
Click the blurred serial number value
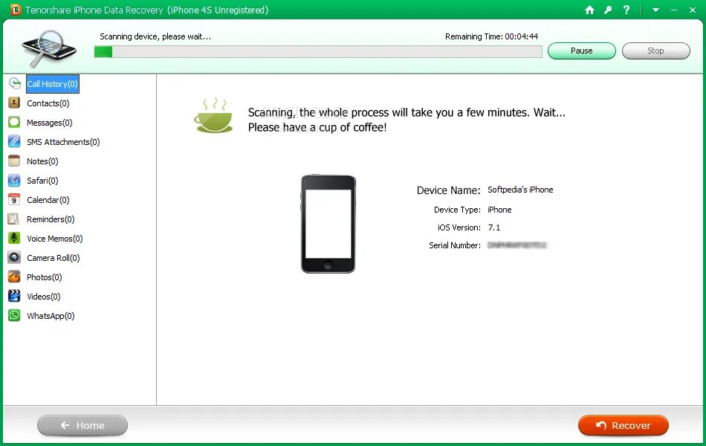coord(517,245)
